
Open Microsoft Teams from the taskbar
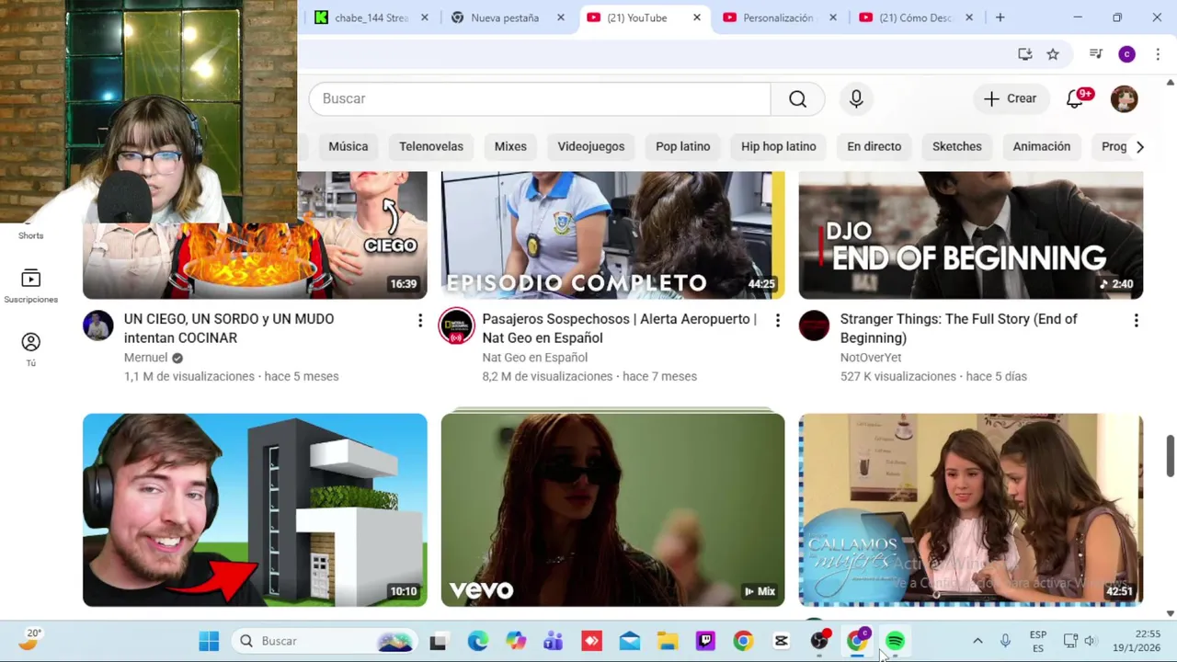point(553,641)
